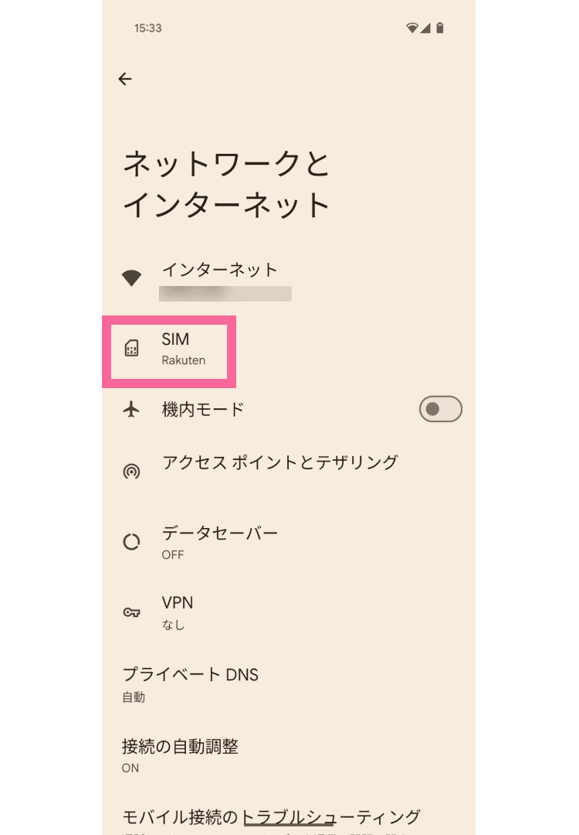579x835 pixels.
Task: Tap the ネットワークとインターネット page title
Action: [227, 184]
